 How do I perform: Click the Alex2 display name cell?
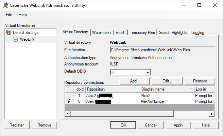point(167,96)
